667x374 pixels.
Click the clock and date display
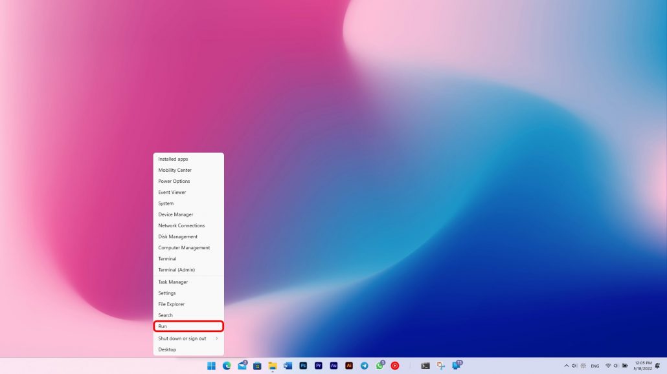point(643,366)
